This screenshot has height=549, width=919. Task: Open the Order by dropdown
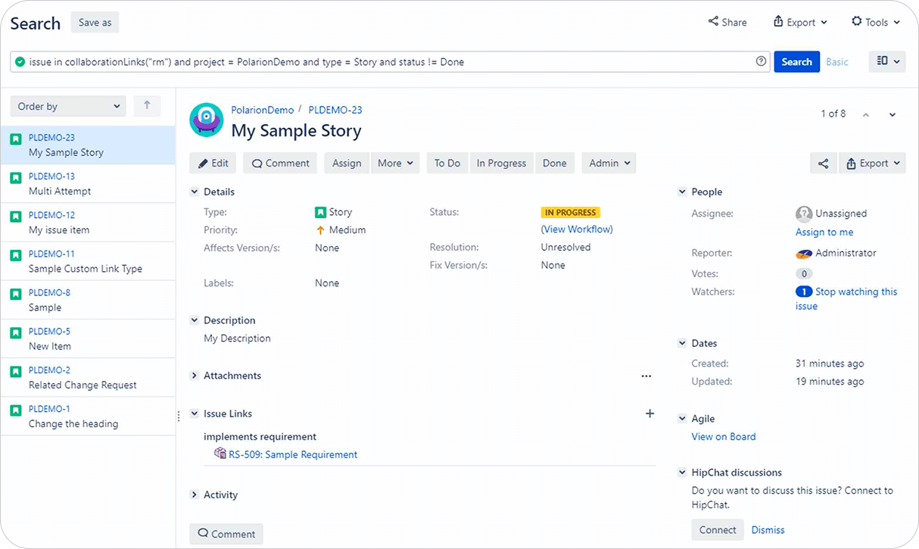click(68, 106)
